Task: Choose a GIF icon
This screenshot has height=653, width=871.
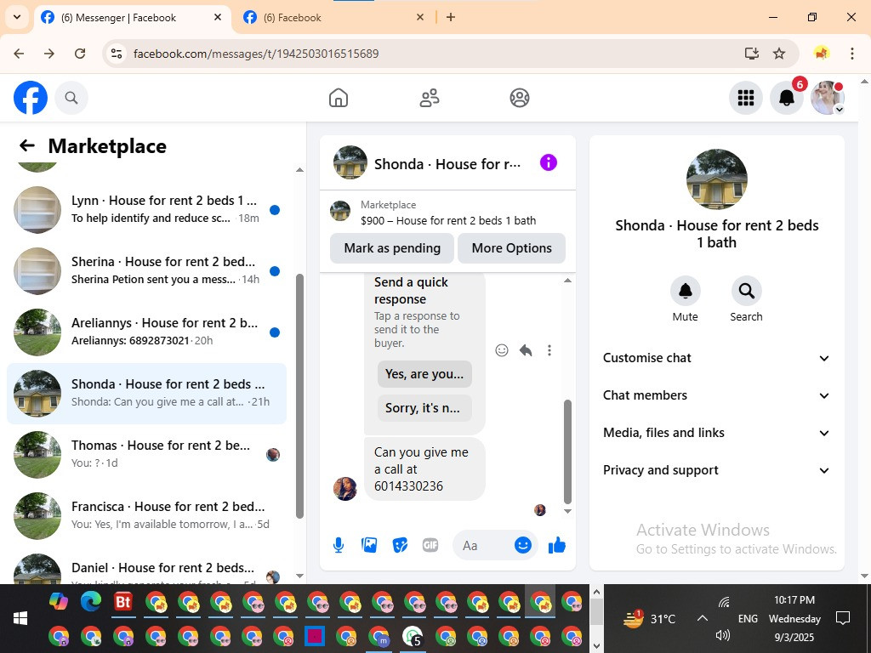Action: pos(430,545)
